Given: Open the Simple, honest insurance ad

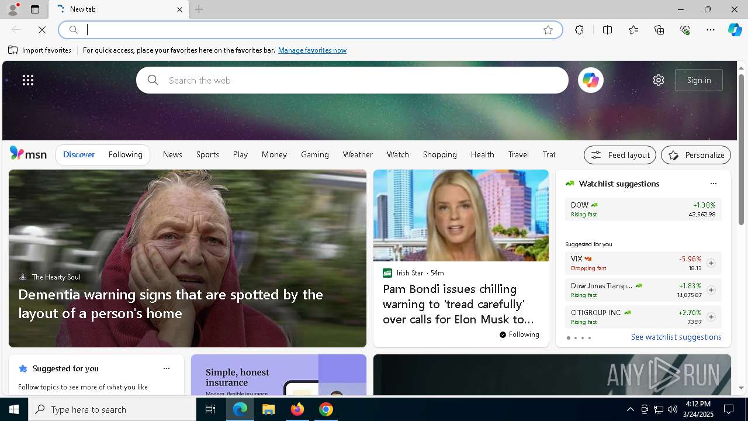Looking at the screenshot, I should 279,375.
